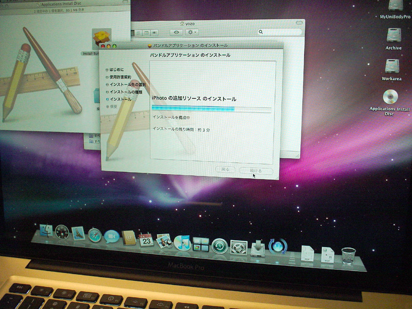Viewport: 412px width, 309px height.
Task: Open Software Update globe icon in Dock
Action: coord(278,247)
